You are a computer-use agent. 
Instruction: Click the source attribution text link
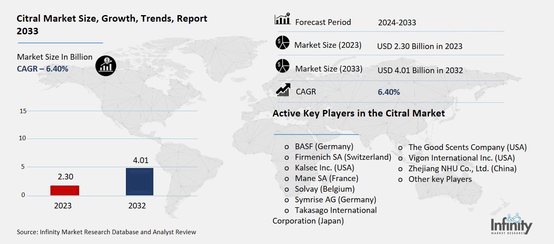(106, 232)
